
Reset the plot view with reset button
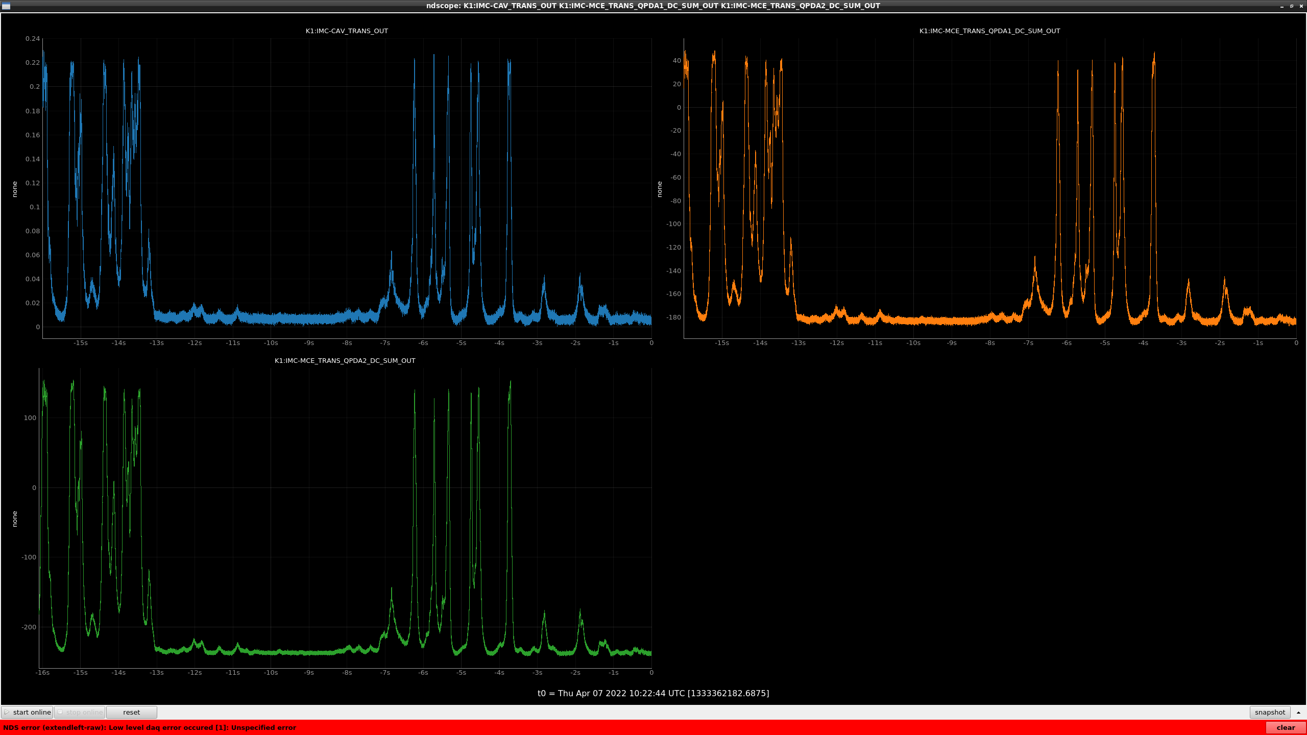coord(131,712)
